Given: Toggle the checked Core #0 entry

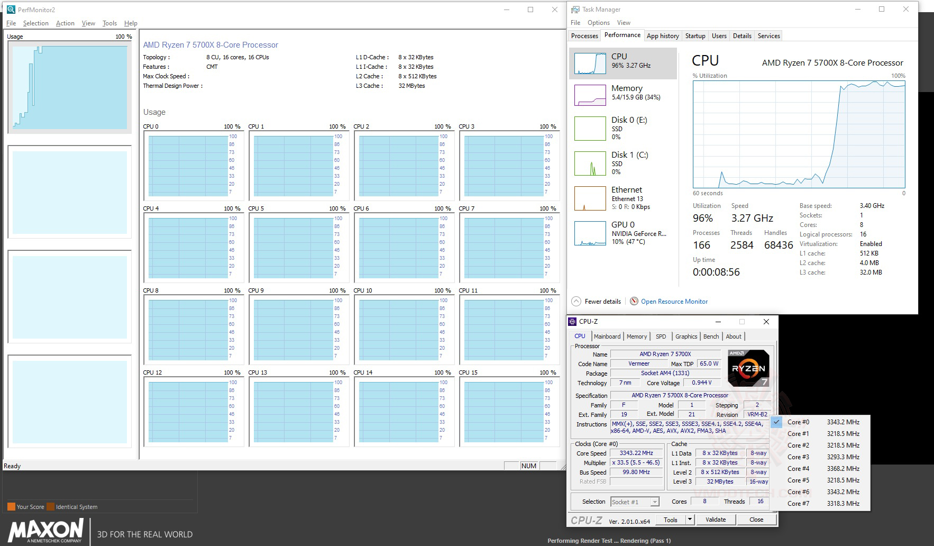Looking at the screenshot, I should click(820, 422).
